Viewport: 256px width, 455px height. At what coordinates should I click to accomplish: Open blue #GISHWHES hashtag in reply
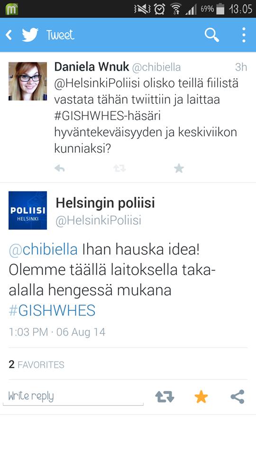coord(52,310)
